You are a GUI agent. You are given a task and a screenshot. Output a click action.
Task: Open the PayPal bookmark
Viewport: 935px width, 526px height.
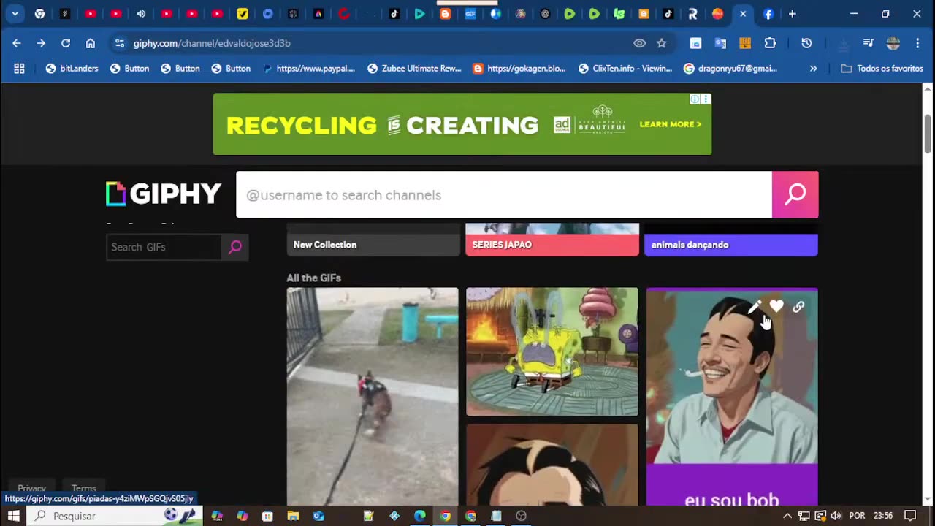[309, 68]
